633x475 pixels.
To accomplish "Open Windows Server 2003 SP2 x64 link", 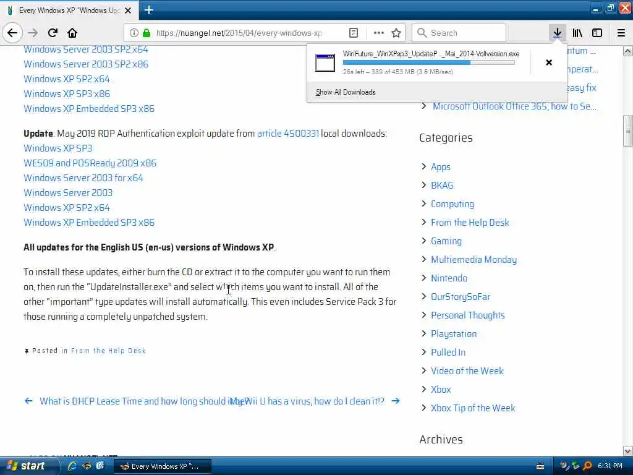I will pyautogui.click(x=86, y=49).
